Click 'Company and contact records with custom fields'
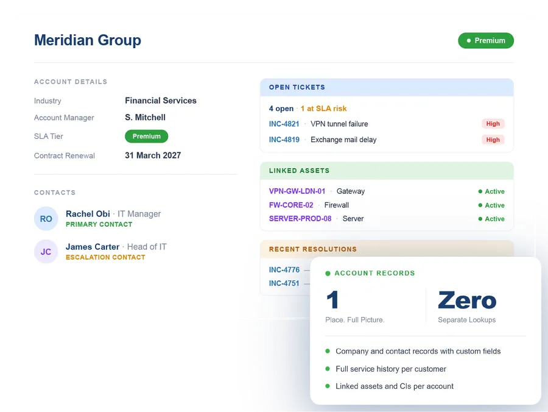Viewport: 548px width, 412px height. click(418, 351)
